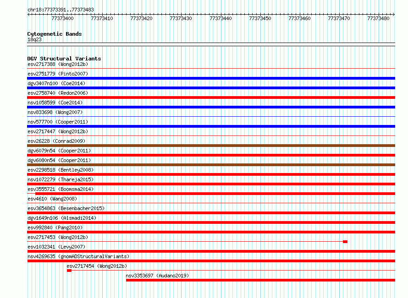Click the Cytogenetic Bands track title

click(55, 34)
